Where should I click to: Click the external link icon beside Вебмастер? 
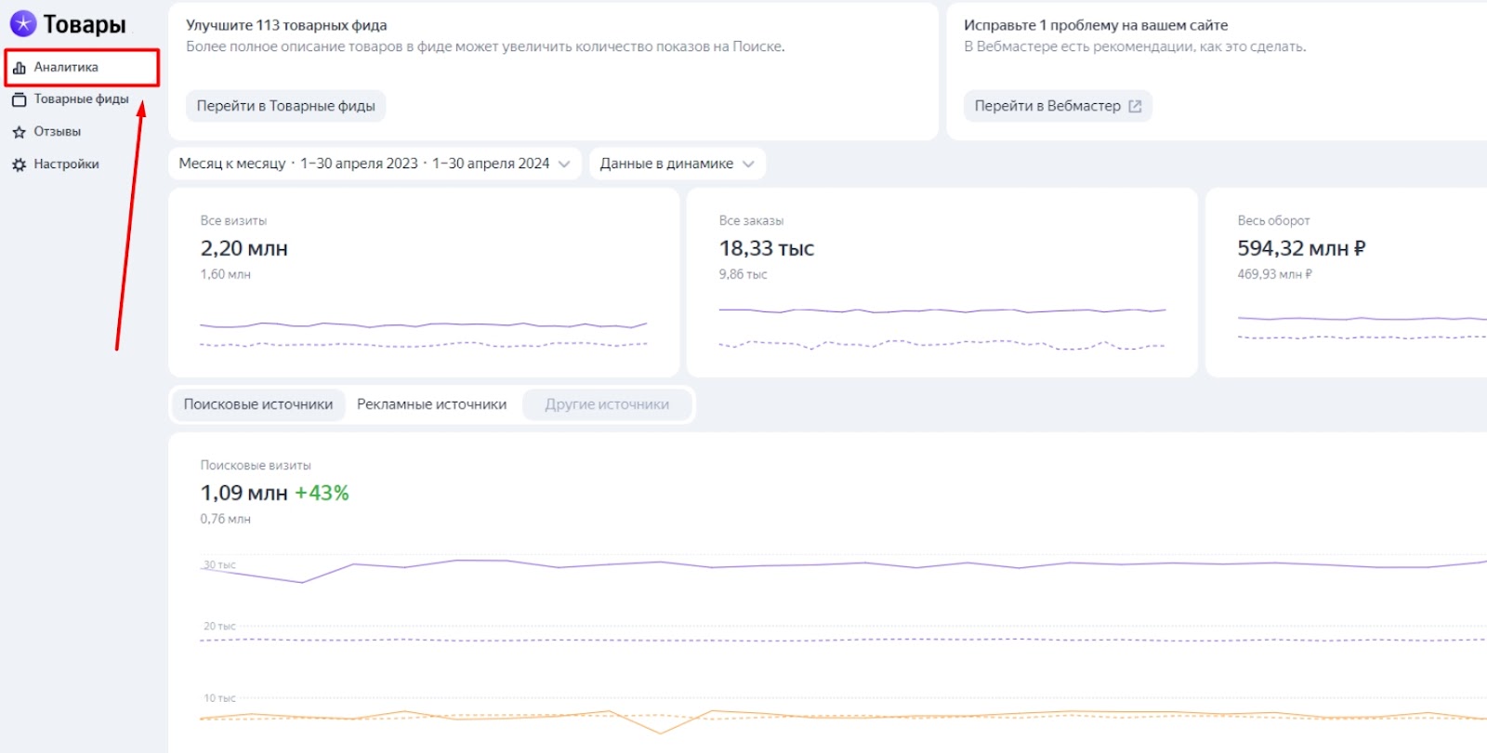(x=1135, y=106)
